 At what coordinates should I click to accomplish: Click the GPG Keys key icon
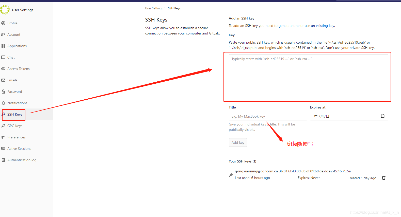click(3, 126)
